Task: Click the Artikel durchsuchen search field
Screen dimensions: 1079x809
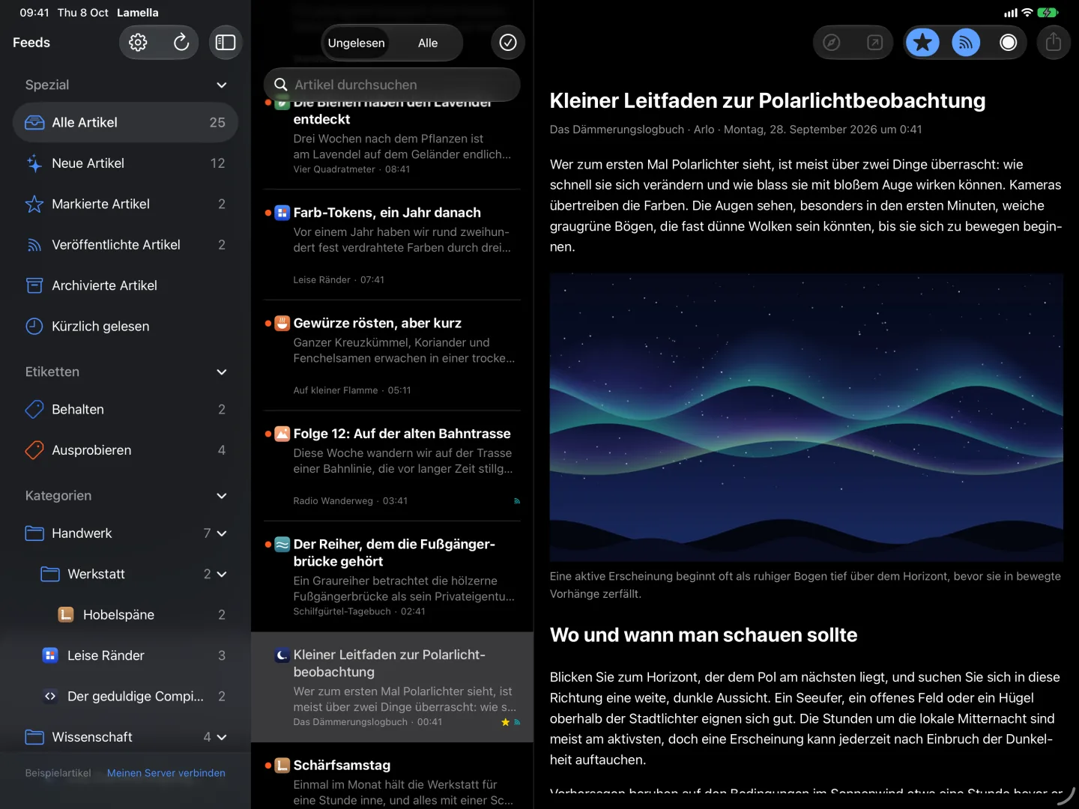Action: click(x=392, y=85)
